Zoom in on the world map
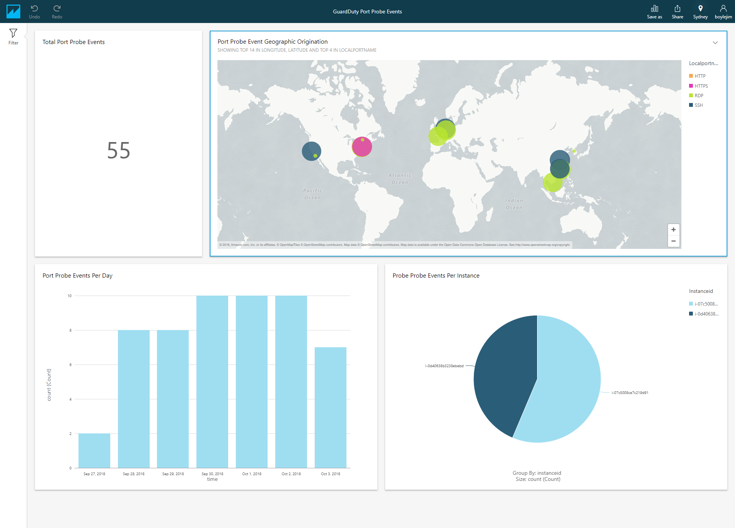 click(x=674, y=230)
